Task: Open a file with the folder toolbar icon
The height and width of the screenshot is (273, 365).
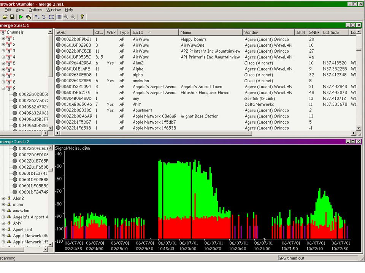Action: coord(5,17)
